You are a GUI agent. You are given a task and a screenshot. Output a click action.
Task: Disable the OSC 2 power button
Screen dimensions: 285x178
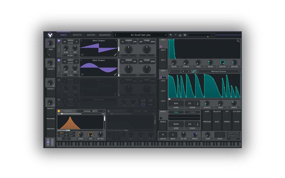click(59, 60)
